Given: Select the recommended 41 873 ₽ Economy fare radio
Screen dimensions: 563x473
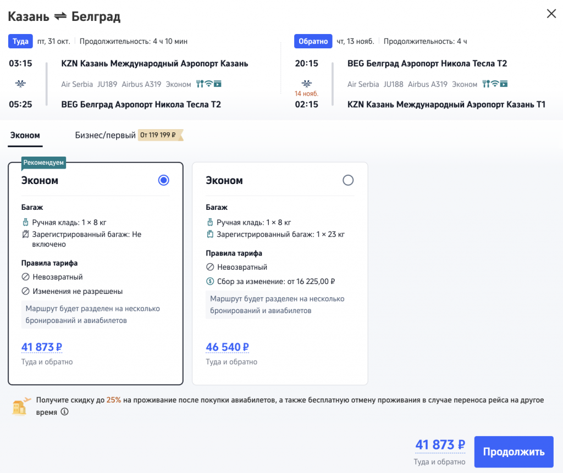Looking at the screenshot, I should [x=163, y=180].
